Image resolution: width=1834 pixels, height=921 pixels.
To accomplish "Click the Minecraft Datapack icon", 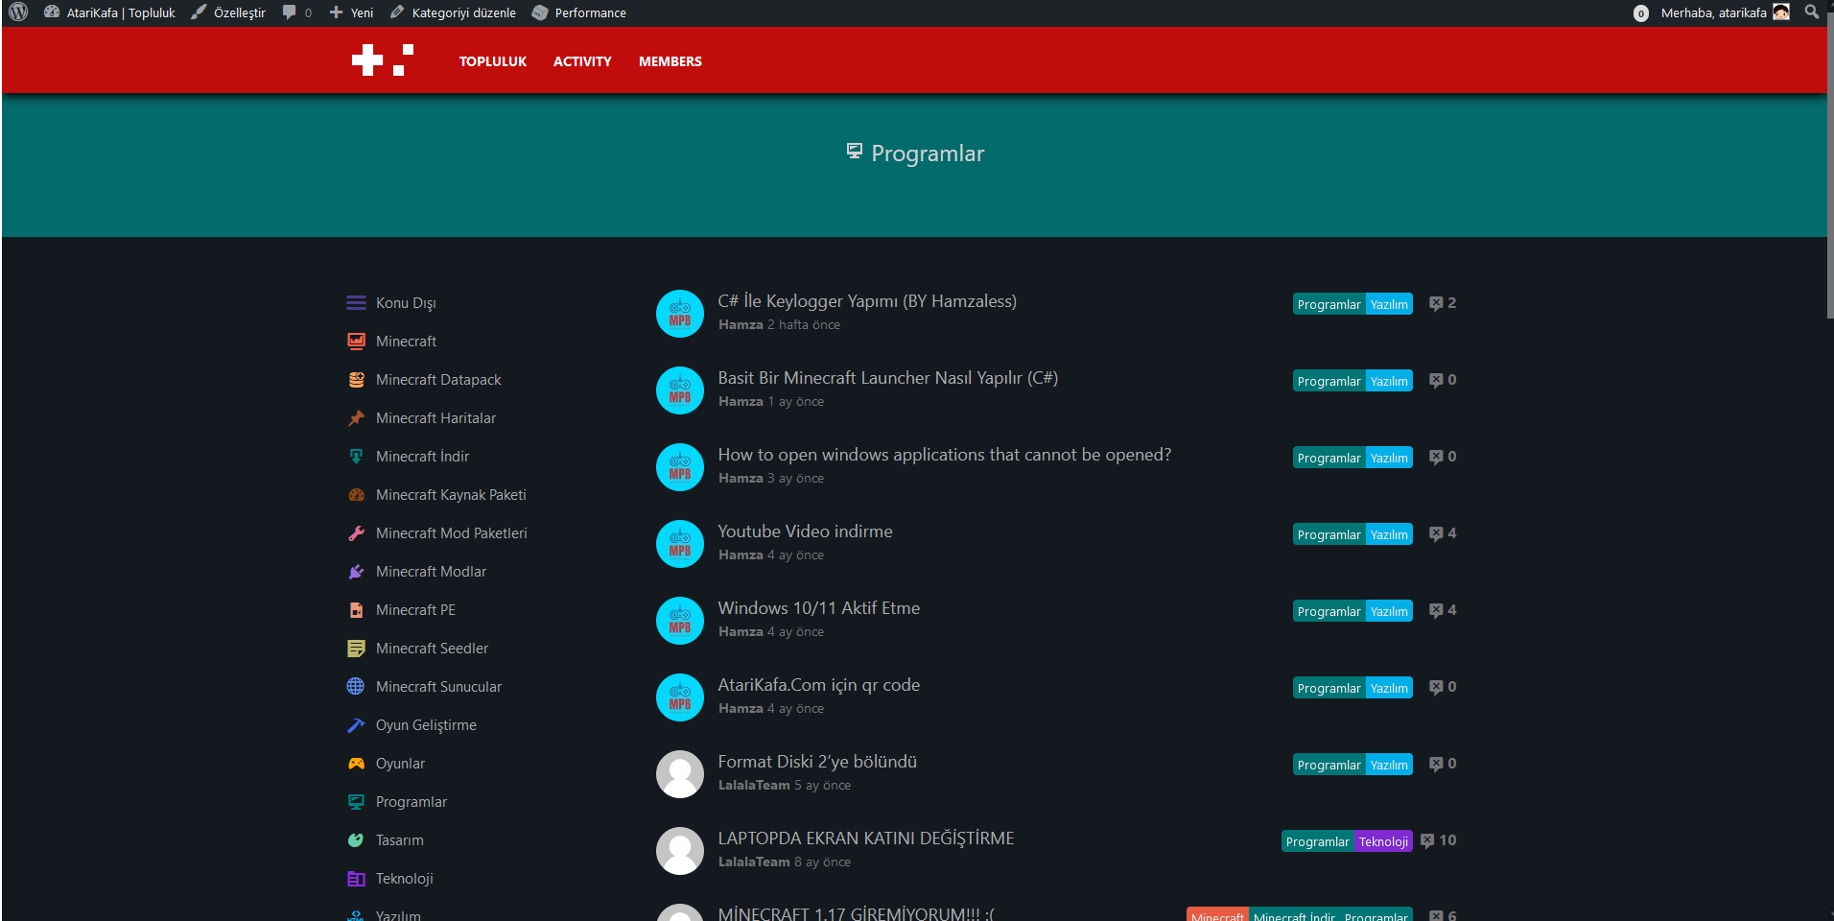I will click(356, 380).
